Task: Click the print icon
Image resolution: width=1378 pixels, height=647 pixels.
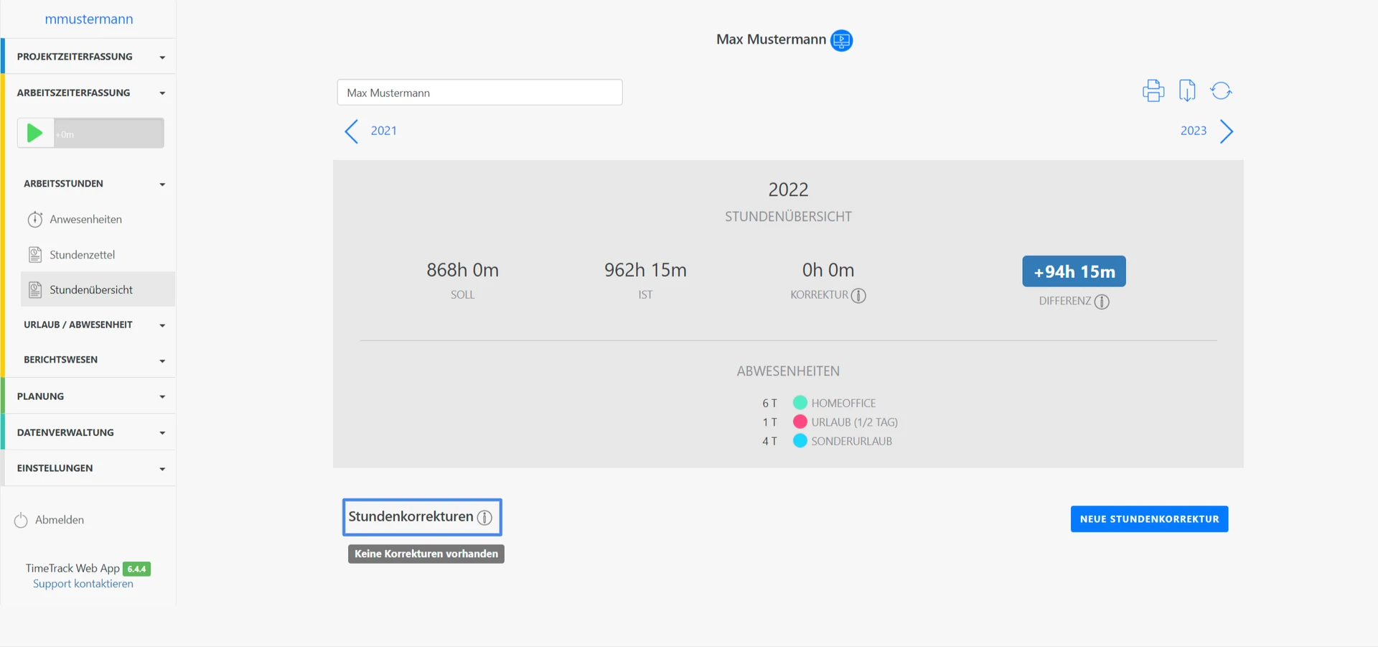Action: click(x=1153, y=90)
